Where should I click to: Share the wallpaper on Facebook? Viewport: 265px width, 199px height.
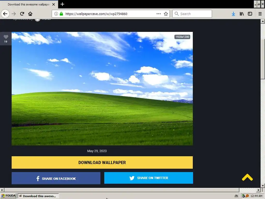56,178
